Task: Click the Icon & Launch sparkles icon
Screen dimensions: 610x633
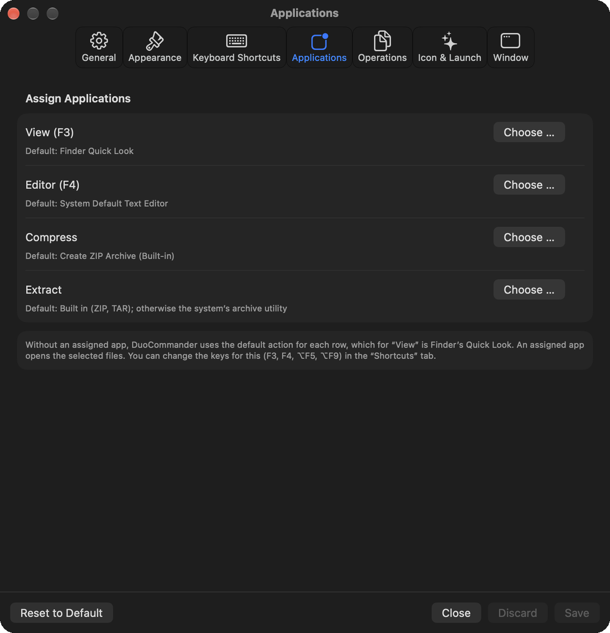Action: [449, 41]
